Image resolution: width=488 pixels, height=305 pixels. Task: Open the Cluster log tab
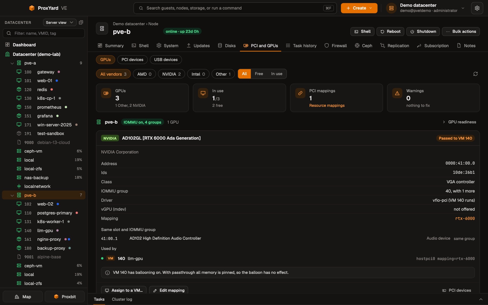(x=122, y=299)
